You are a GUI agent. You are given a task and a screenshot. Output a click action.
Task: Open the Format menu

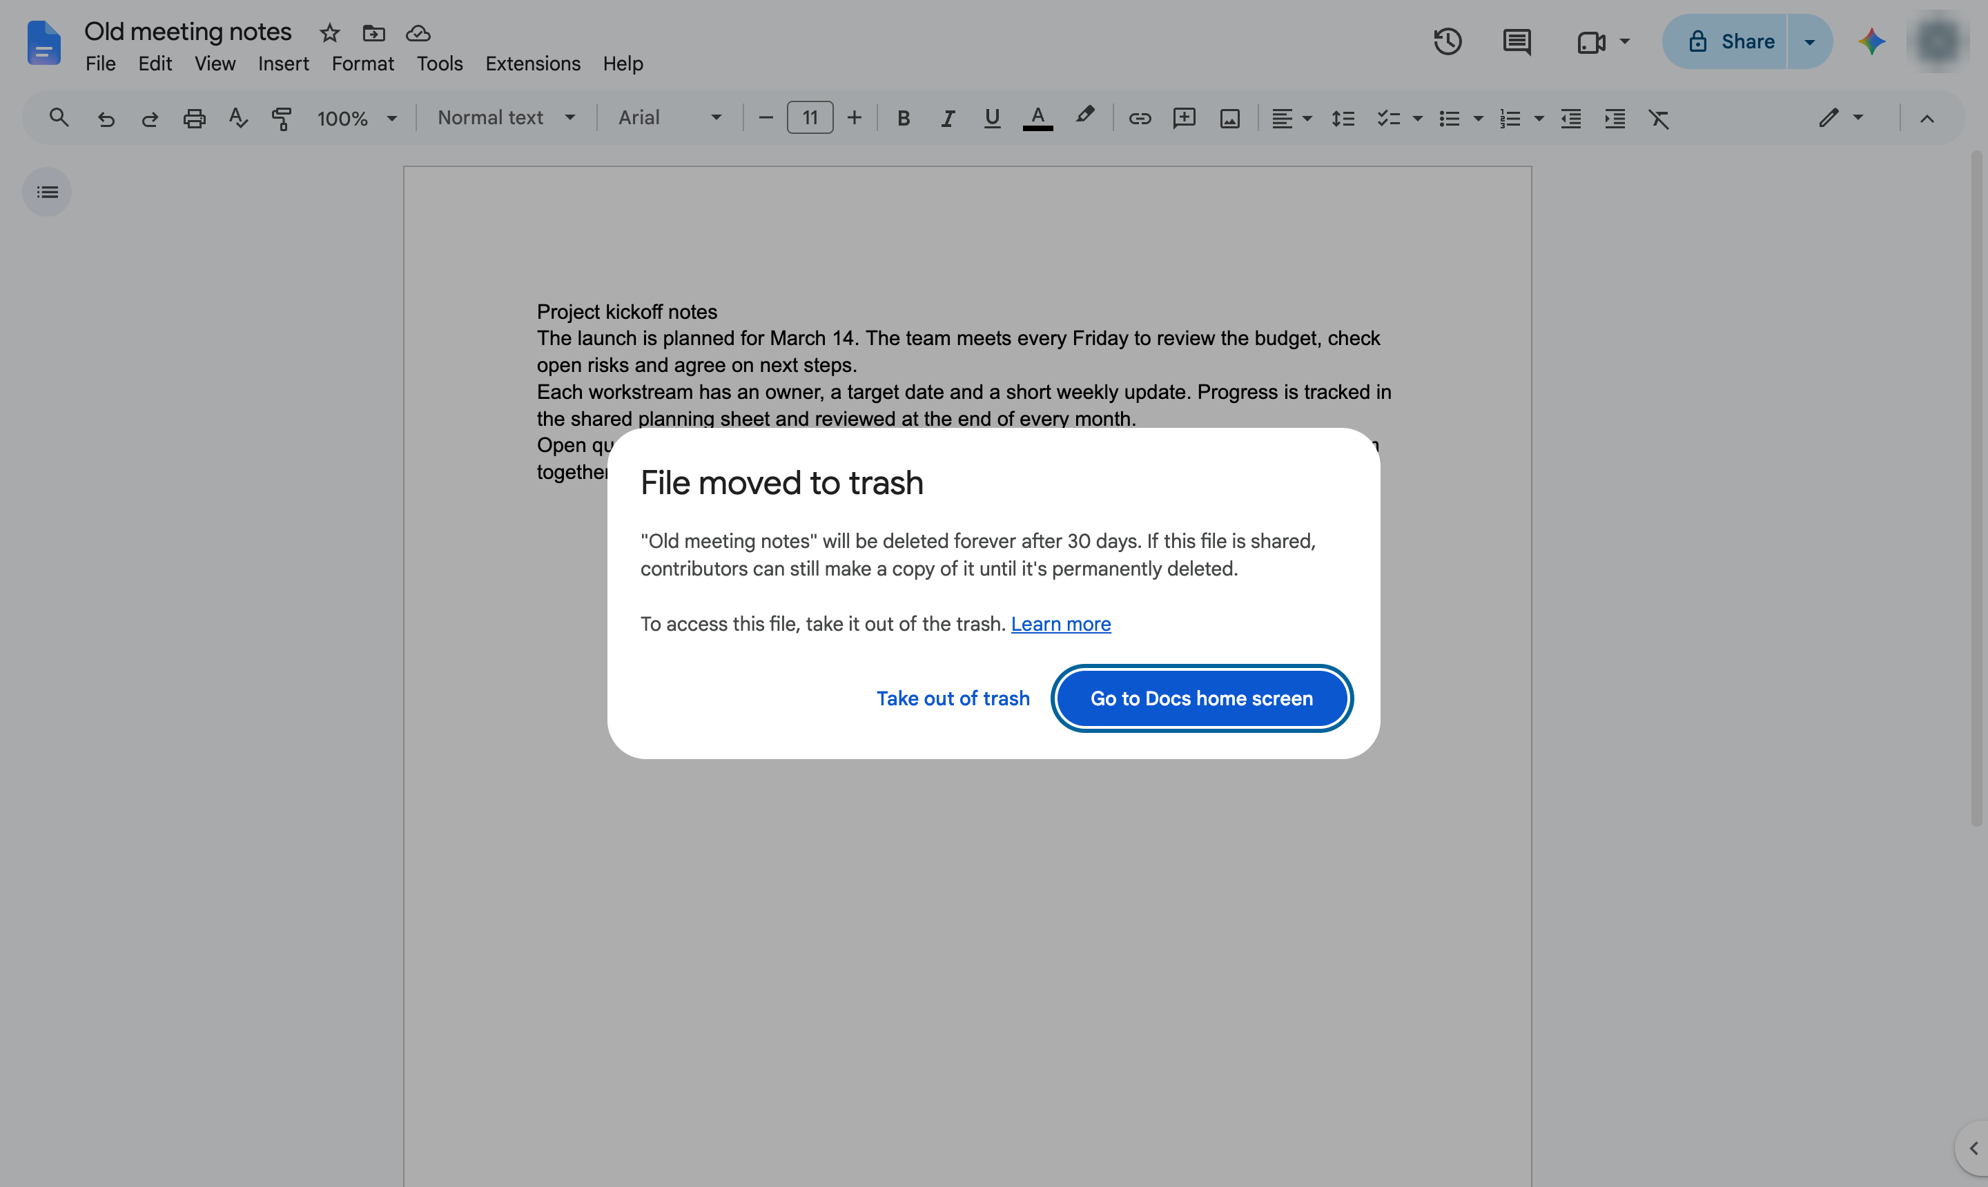(362, 64)
